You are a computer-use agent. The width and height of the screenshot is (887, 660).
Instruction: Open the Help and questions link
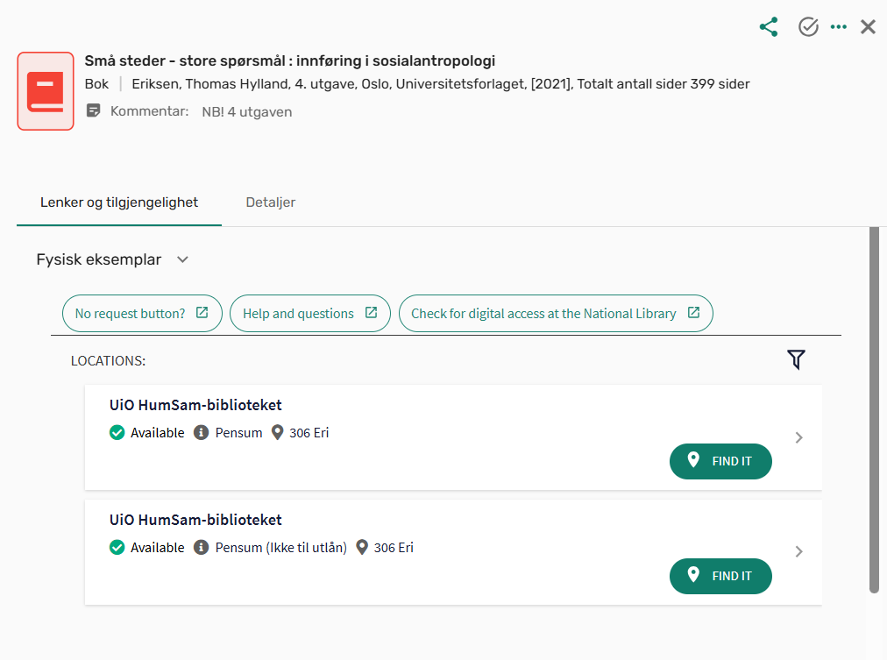click(310, 313)
